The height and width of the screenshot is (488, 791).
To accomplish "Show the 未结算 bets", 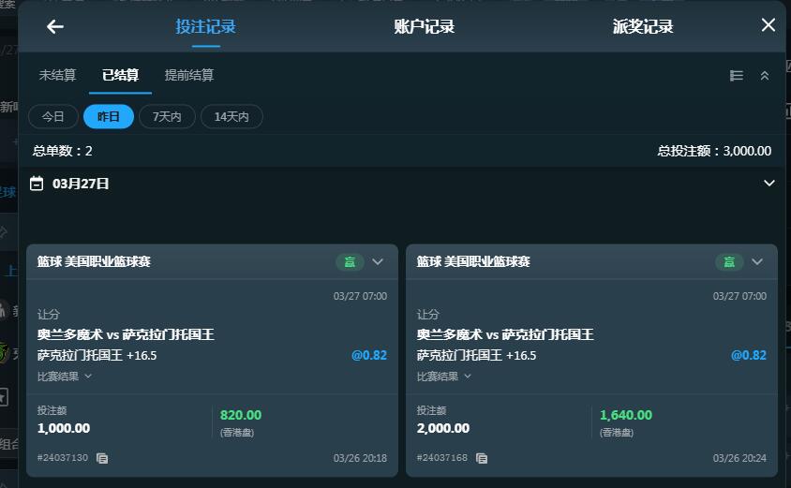I will point(57,75).
